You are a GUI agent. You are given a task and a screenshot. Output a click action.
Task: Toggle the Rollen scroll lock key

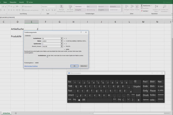click(x=153, y=95)
